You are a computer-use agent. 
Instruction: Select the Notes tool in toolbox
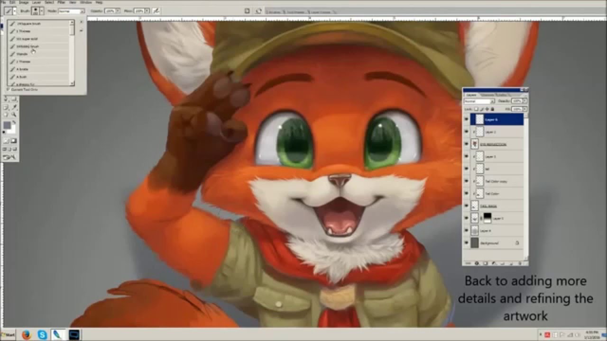pos(5,107)
